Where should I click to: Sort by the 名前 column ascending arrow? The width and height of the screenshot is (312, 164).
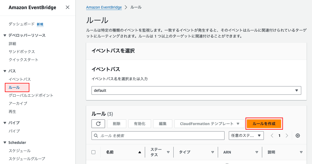pos(140,152)
